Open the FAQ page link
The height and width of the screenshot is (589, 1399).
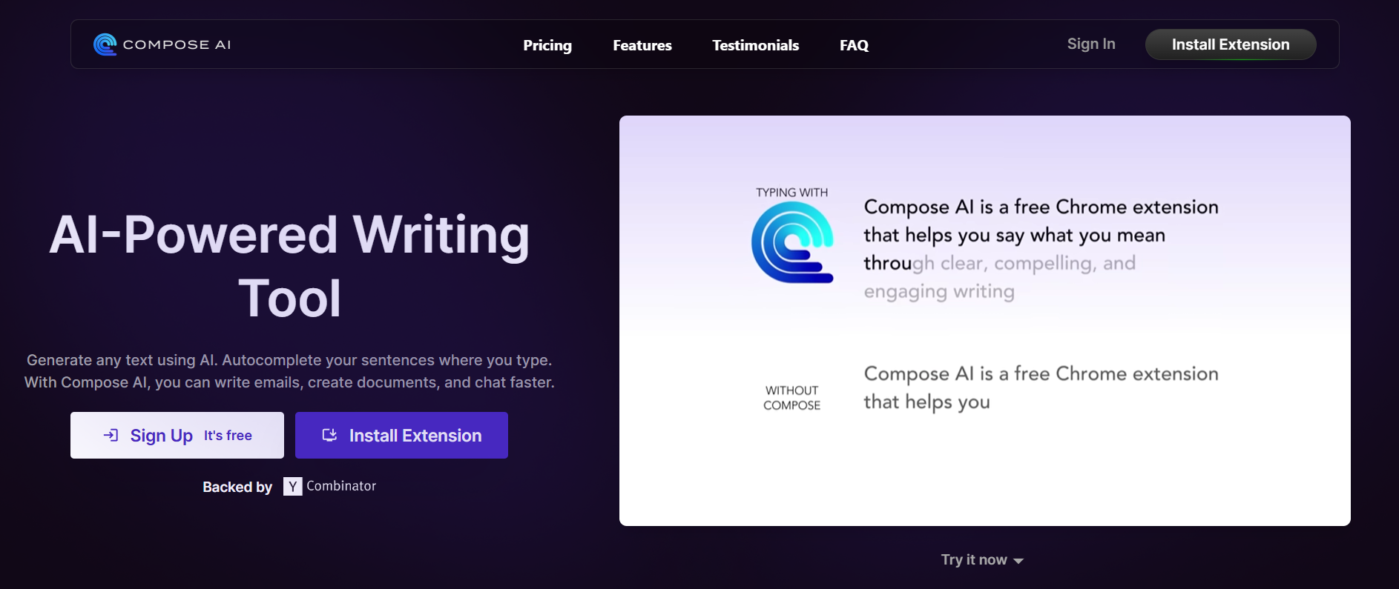click(x=854, y=45)
